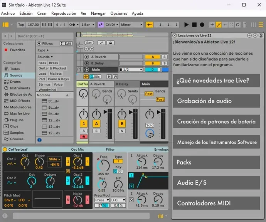
Task: Collapse the Filtros section
Action: (x=39, y=44)
